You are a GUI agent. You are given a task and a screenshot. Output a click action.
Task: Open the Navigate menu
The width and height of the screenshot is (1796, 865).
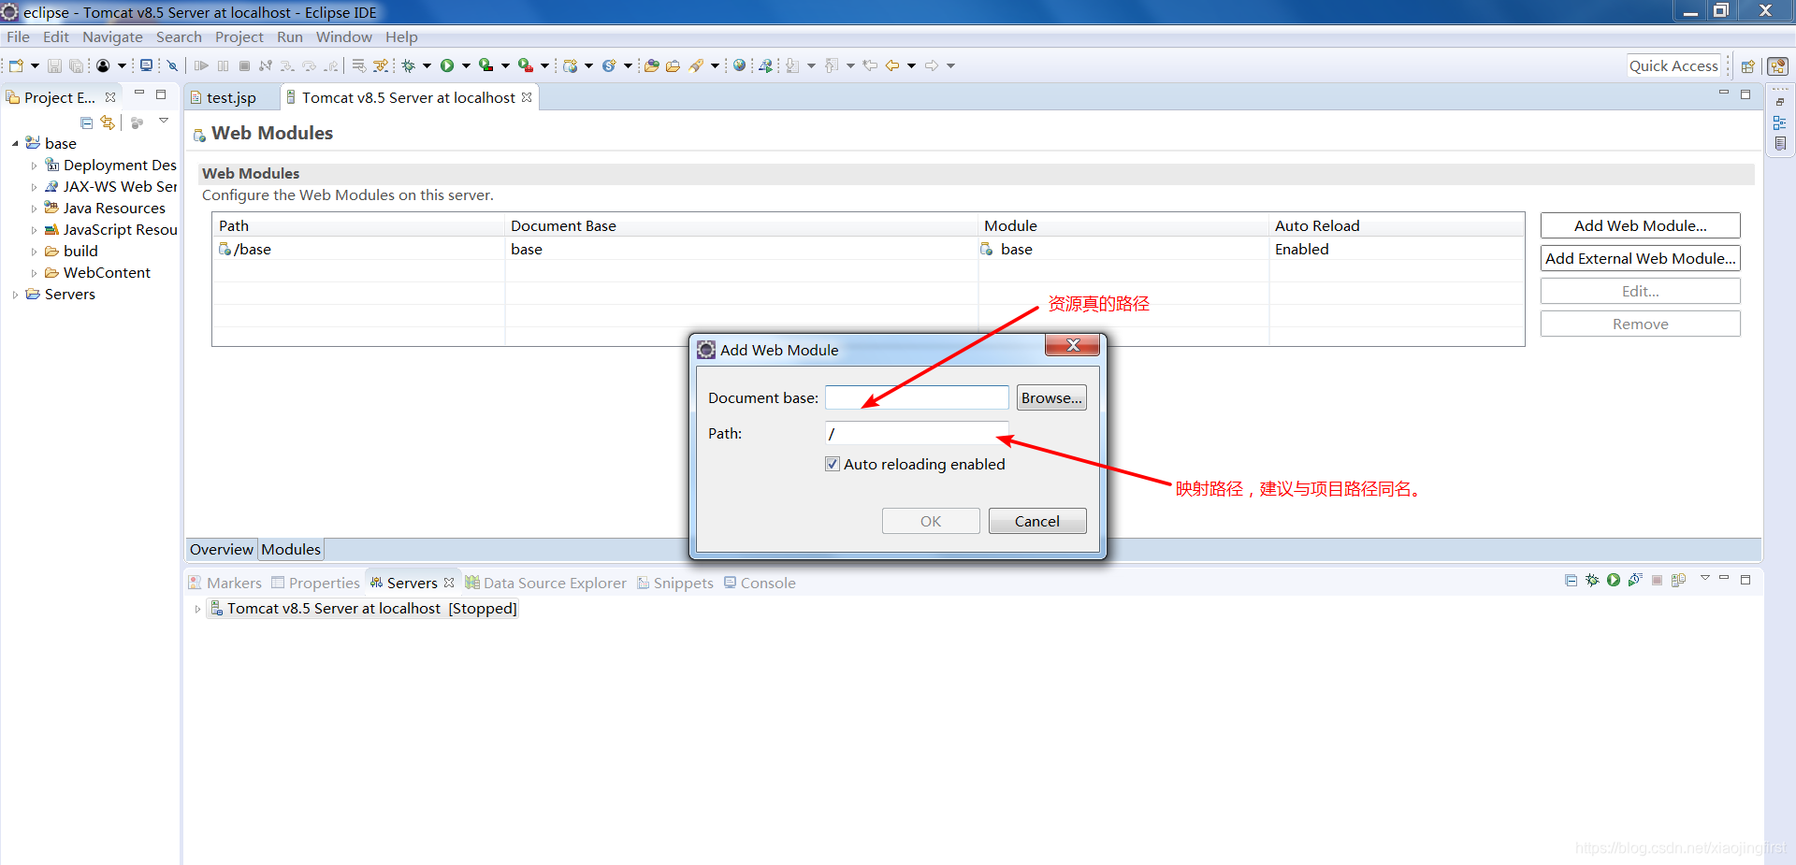point(112,37)
